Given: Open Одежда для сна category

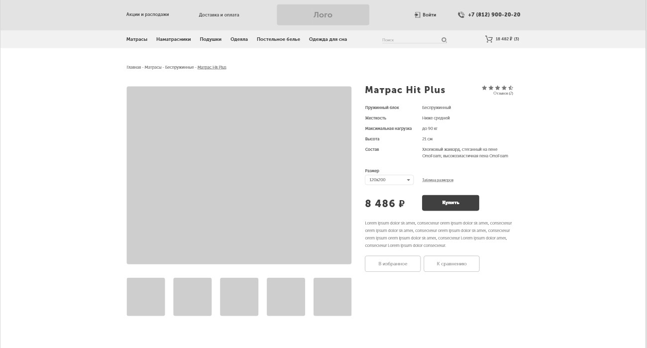Looking at the screenshot, I should coord(328,39).
